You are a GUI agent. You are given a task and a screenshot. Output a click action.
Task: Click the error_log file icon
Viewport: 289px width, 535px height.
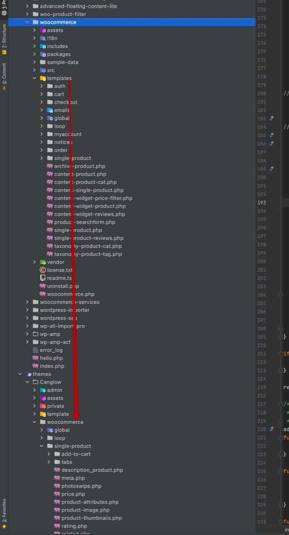pyautogui.click(x=35, y=350)
